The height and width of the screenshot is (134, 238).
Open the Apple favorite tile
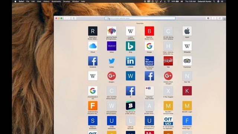pyautogui.click(x=187, y=31)
